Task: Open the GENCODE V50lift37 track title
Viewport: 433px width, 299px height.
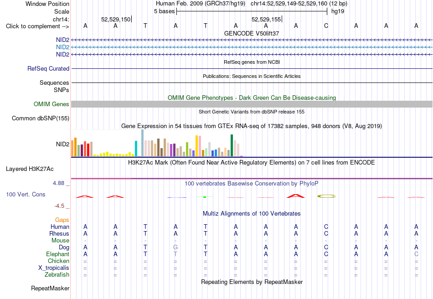Action: (x=252, y=33)
